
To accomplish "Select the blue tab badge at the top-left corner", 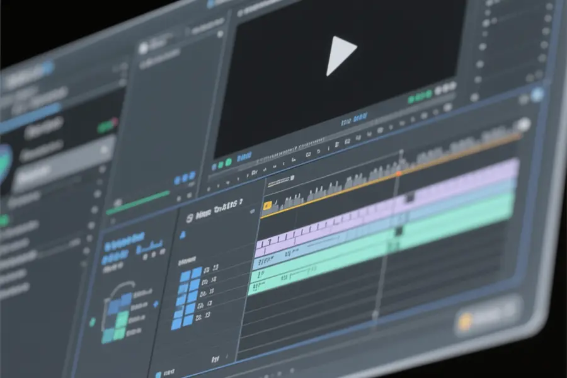I will [x=47, y=67].
